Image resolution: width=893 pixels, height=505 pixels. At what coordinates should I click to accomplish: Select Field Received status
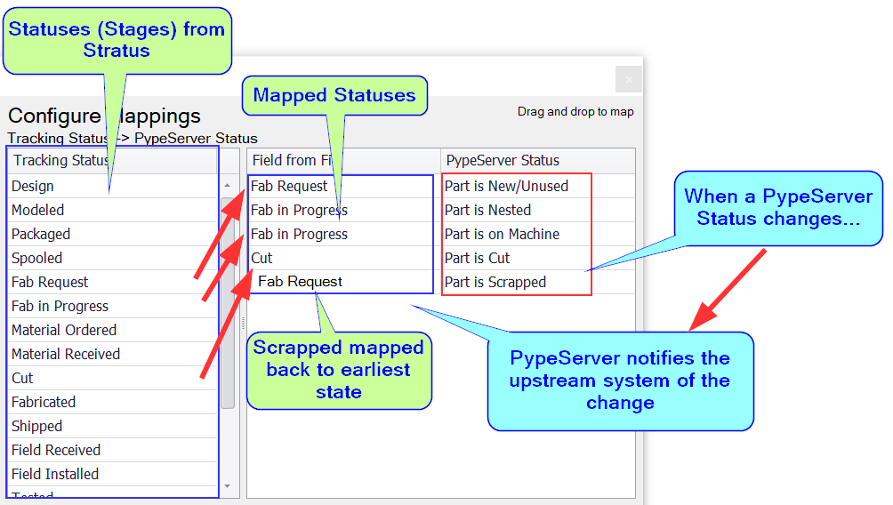tap(113, 450)
